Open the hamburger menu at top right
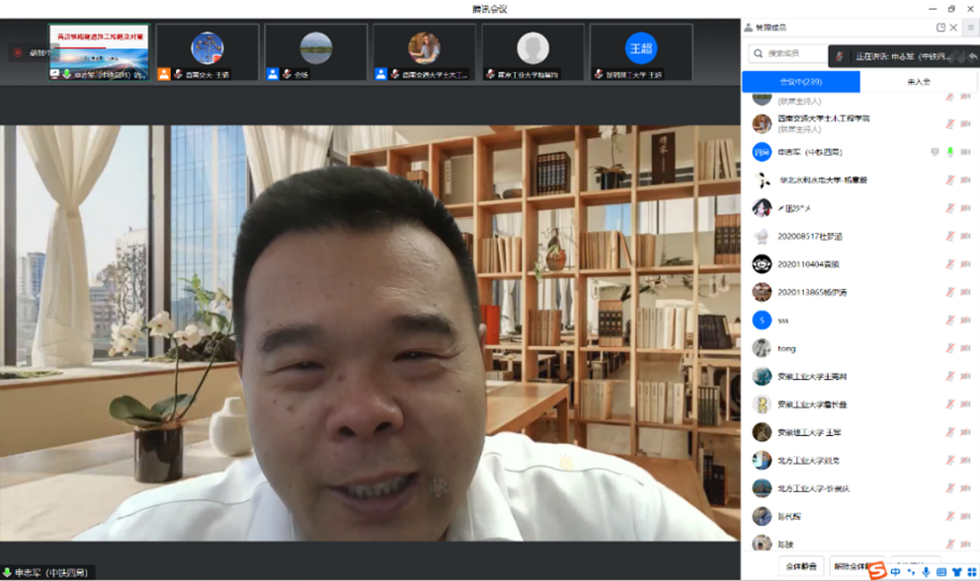 [x=971, y=28]
